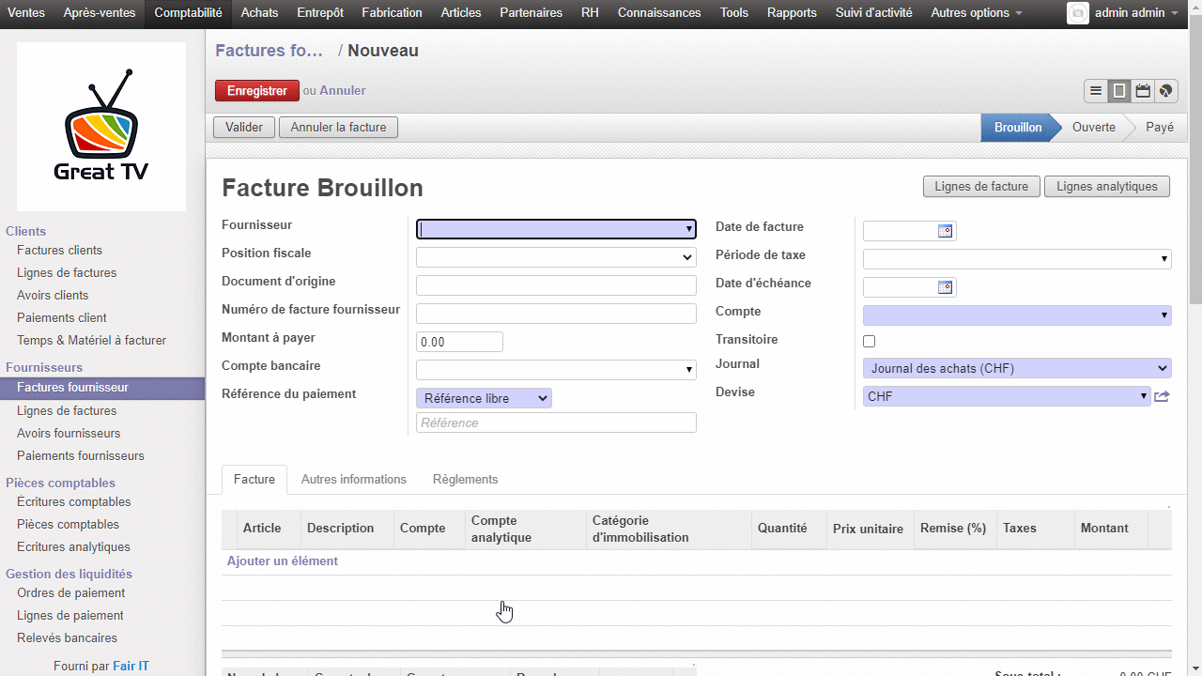Open the Entrepôt top menu
The image size is (1202, 676).
pos(320,13)
